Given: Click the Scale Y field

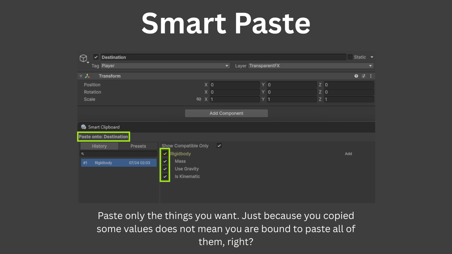Looking at the screenshot, I should point(292,99).
